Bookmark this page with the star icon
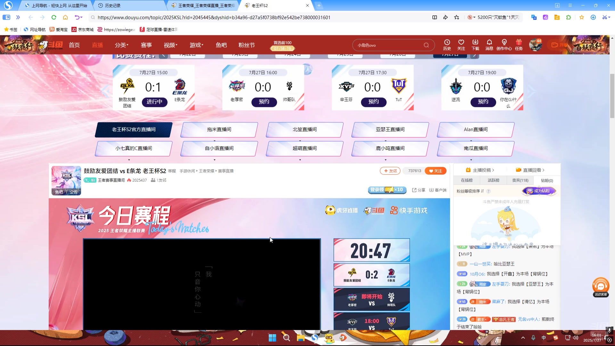Viewport: 615px width, 346px height. (457, 17)
